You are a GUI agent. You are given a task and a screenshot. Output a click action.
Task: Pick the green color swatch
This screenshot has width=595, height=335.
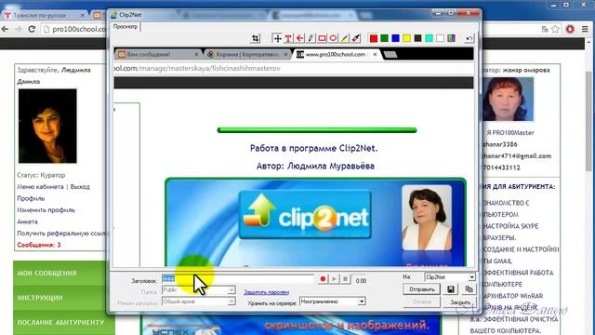pyautogui.click(x=384, y=38)
